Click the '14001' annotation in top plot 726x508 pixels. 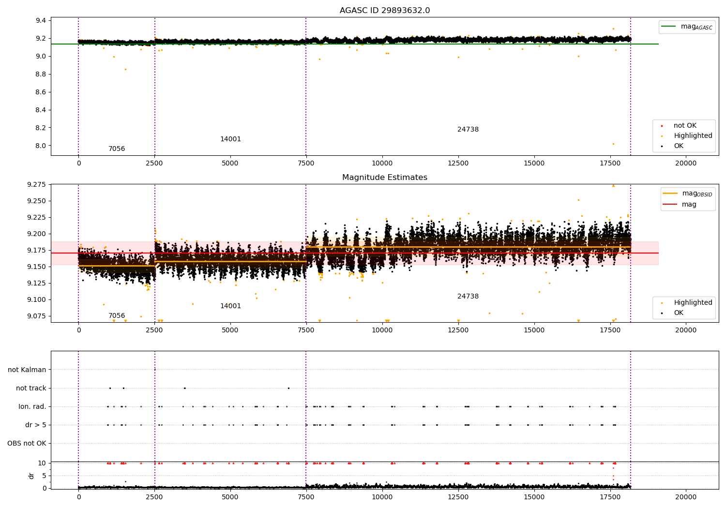click(231, 139)
